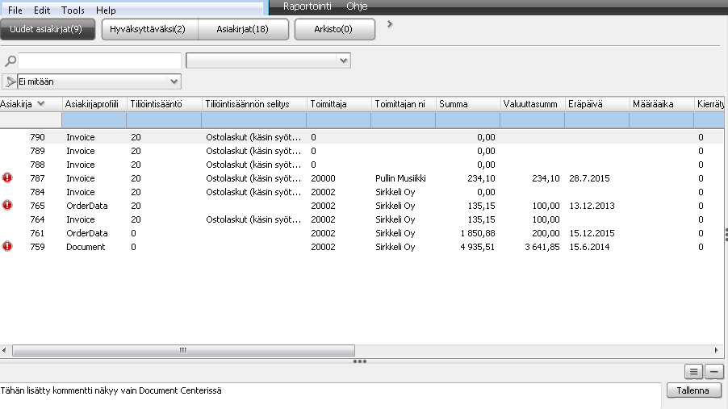This screenshot has width=728, height=409.
Task: Open the File menu
Action: click(x=15, y=10)
